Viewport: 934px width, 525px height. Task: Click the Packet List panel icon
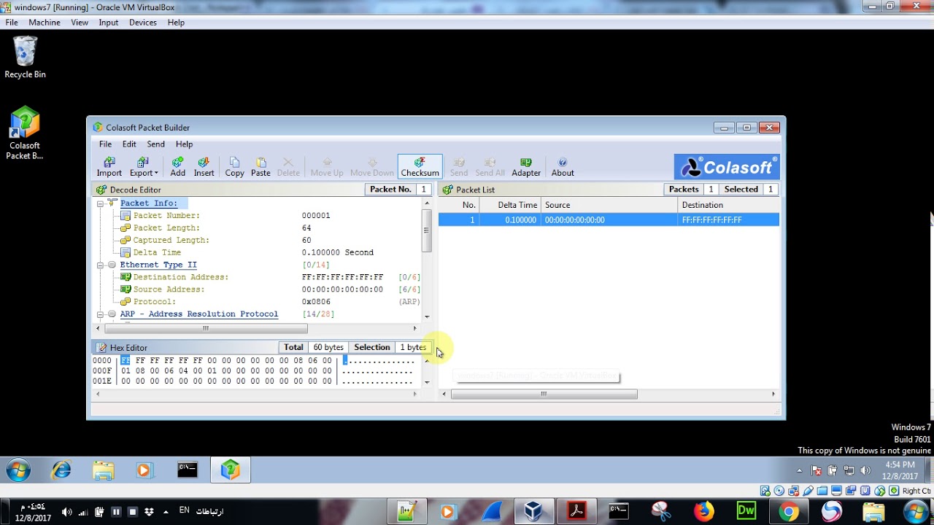coord(447,190)
